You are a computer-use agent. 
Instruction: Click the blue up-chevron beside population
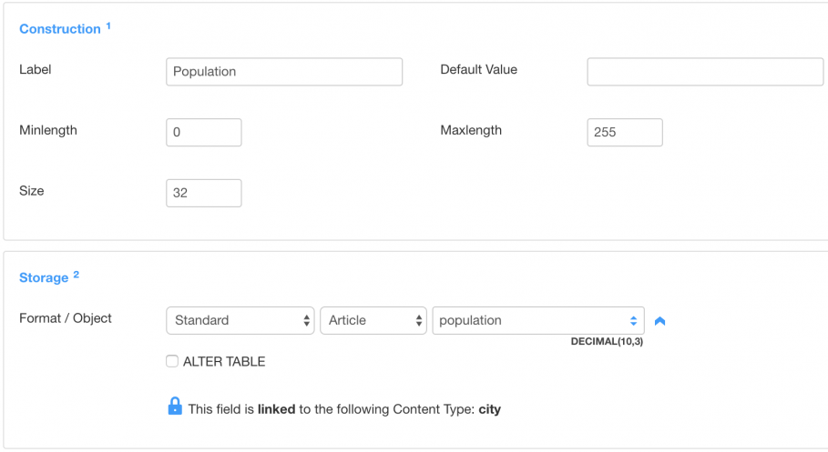point(659,321)
